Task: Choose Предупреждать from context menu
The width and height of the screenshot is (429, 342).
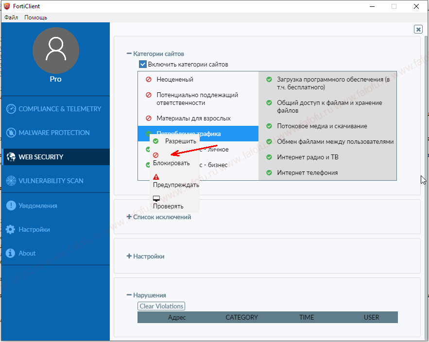Action: click(174, 181)
